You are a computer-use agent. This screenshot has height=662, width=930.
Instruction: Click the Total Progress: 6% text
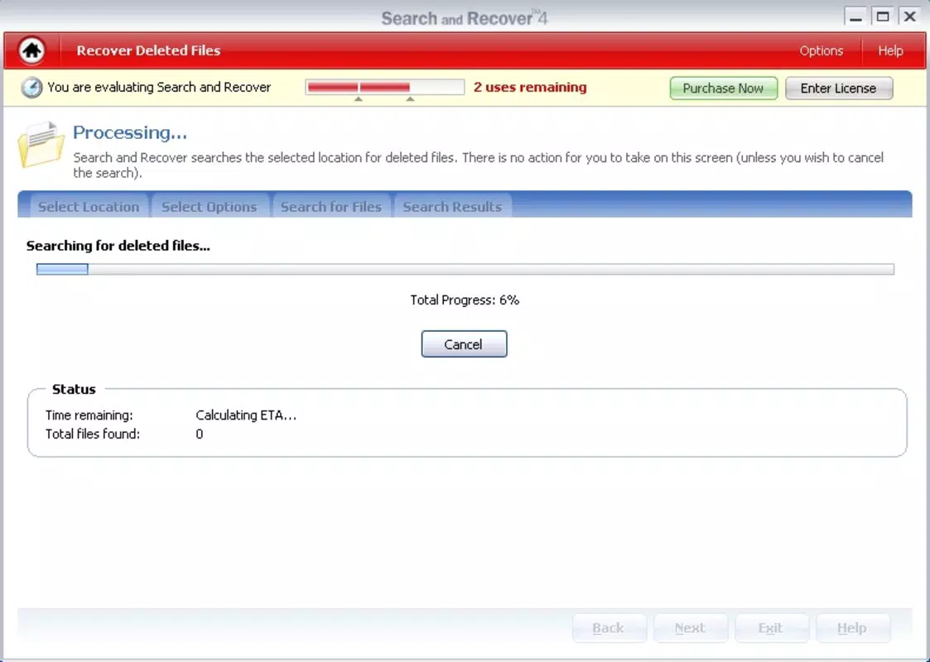(x=465, y=300)
